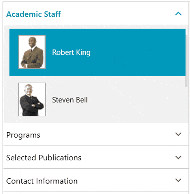This screenshot has height=194, width=190.
Task: Expand the Contact Information chevron arrow
Action: point(178,180)
